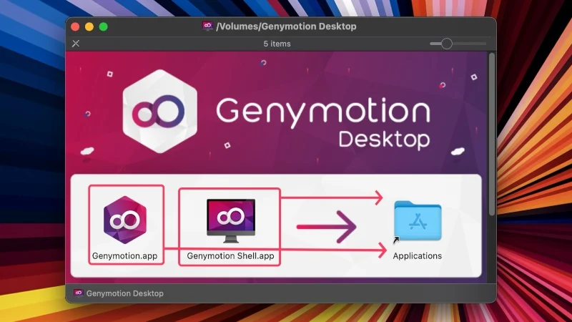Click the read-only crossed pencil icon
Screen dimensions: 572x322
tap(77, 44)
